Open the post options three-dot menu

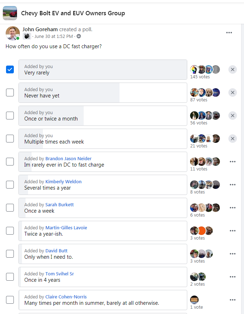229,33
